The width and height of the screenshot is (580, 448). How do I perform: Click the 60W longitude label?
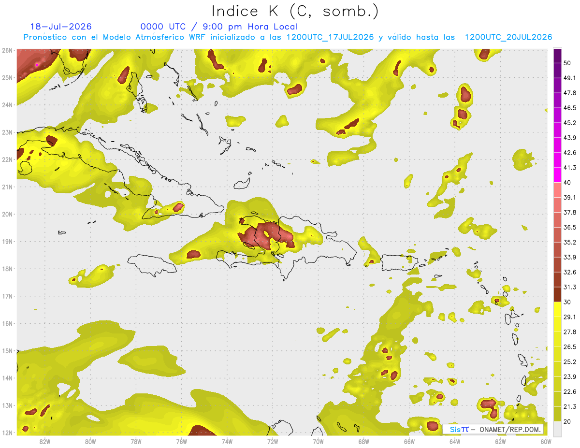(x=546, y=441)
